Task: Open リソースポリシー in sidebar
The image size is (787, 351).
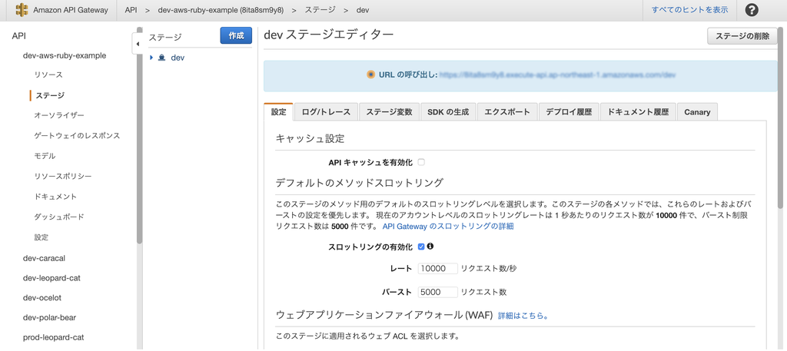Action: tap(63, 176)
